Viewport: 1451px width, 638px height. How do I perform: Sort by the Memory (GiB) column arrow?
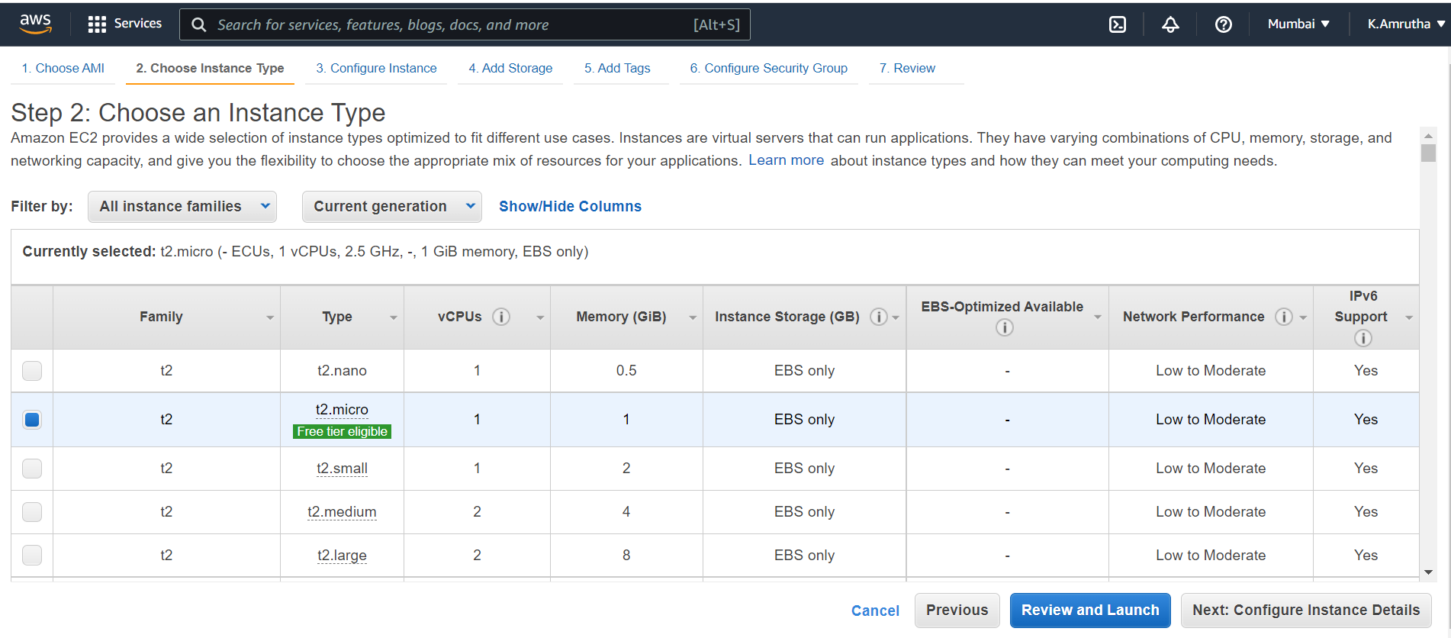(693, 318)
